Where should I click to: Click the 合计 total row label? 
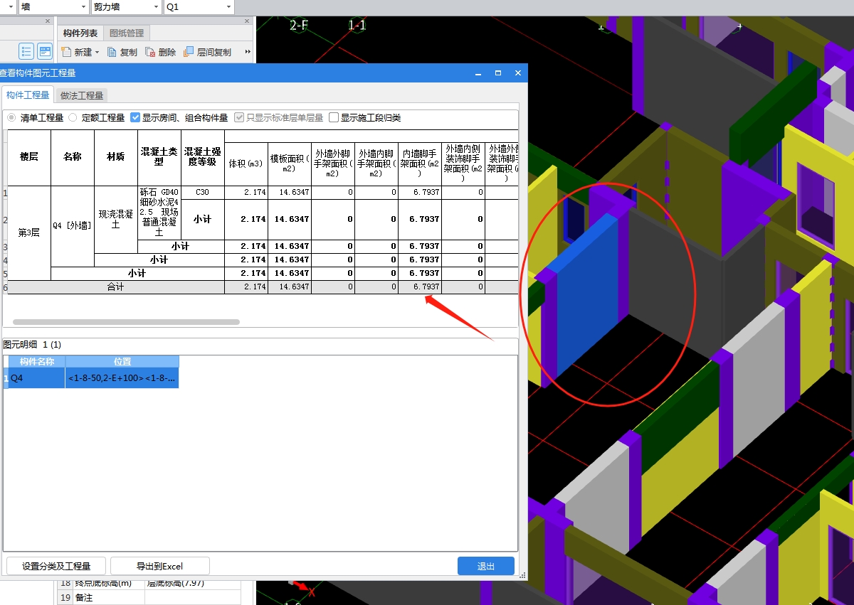pos(116,287)
